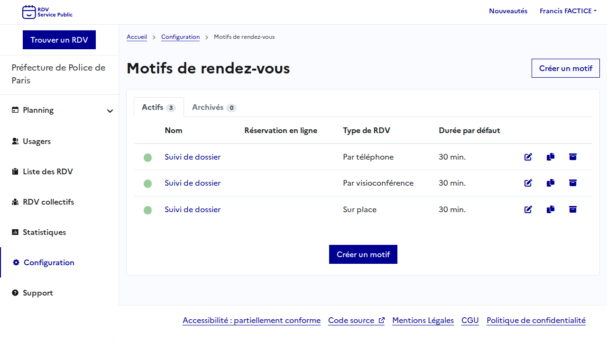This screenshot has height=341, width=607.
Task: Open Statistiques in the sidebar
Action: [44, 232]
